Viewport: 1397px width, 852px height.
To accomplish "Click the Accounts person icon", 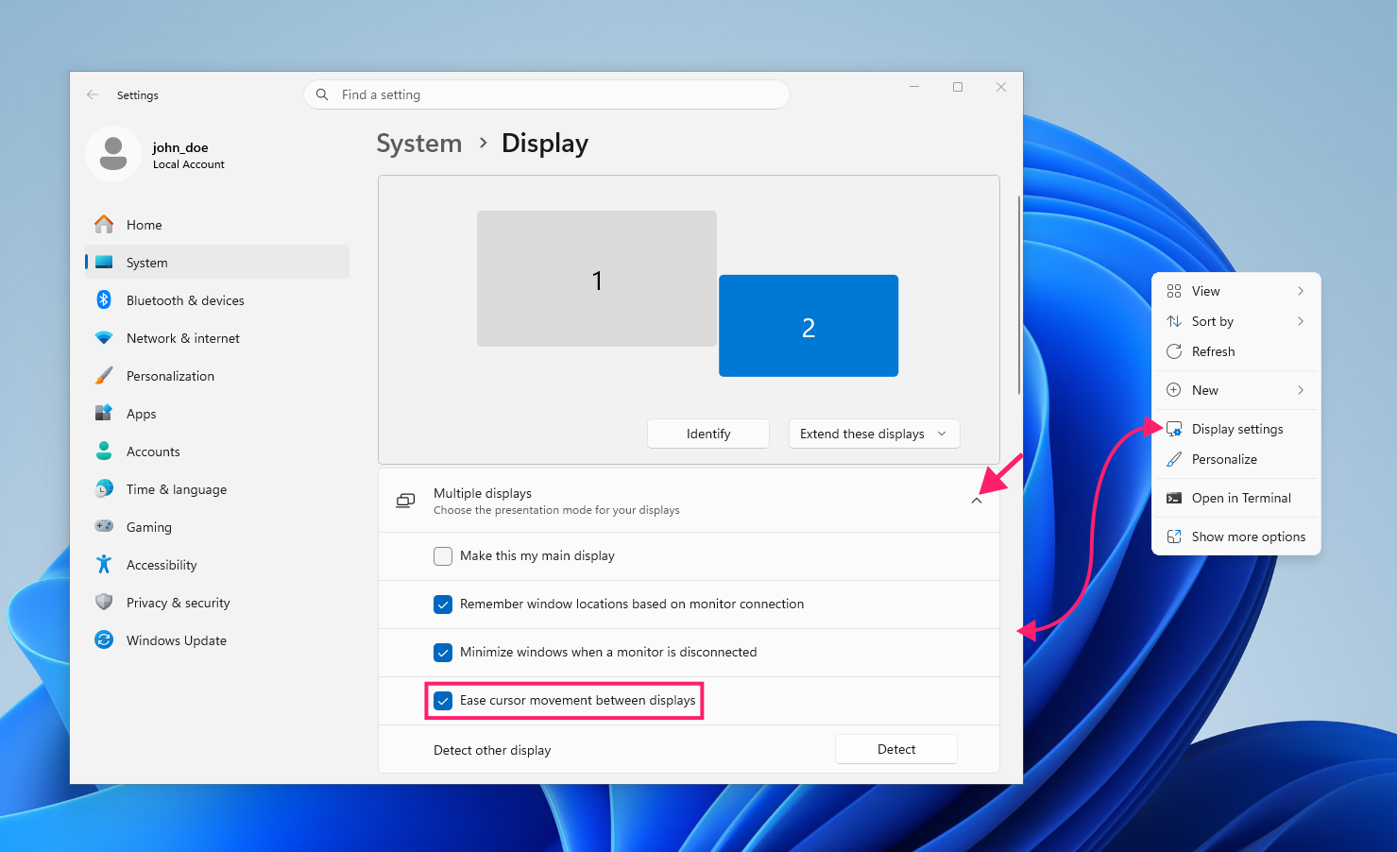I will (x=104, y=452).
